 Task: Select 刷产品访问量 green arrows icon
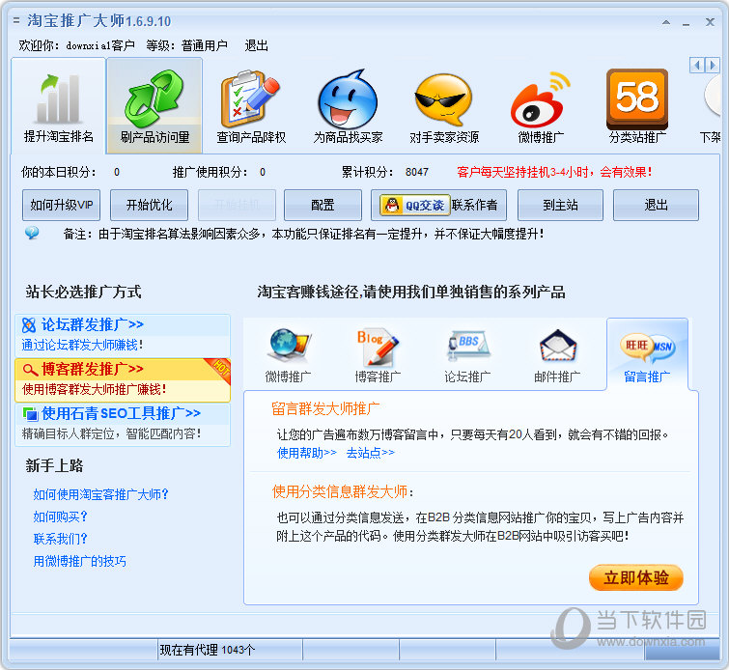pyautogui.click(x=154, y=98)
